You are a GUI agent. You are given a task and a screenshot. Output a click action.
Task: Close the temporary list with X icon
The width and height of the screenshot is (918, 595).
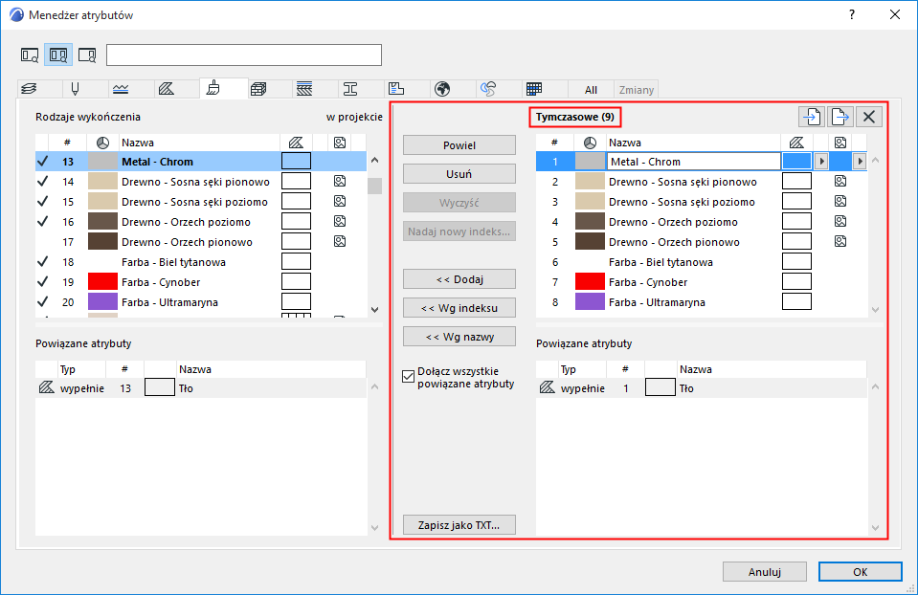point(869,117)
